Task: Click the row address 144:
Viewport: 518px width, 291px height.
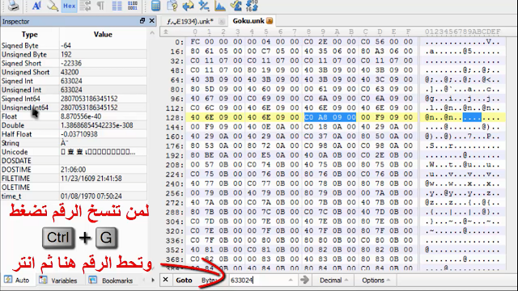Action: pos(175,128)
